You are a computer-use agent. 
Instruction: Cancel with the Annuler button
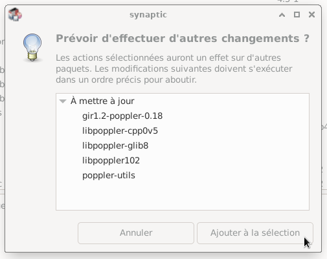(x=136, y=233)
